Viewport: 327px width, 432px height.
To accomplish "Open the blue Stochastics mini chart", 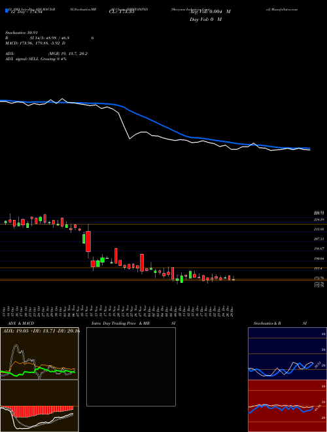I will (x=287, y=353).
